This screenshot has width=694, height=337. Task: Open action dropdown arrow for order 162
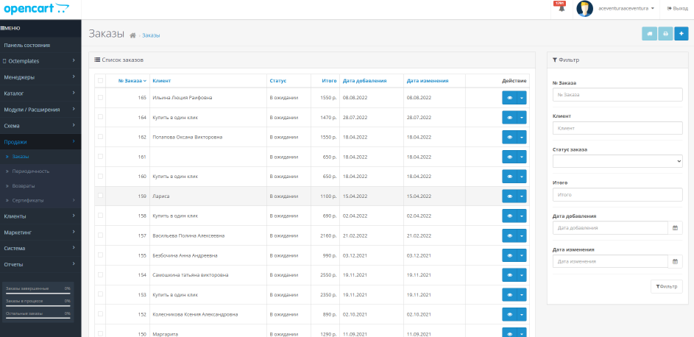pyautogui.click(x=521, y=137)
